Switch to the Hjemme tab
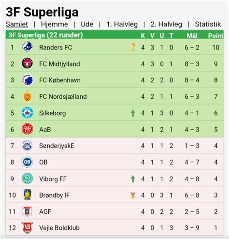This screenshot has width=229, height=239. click(x=55, y=24)
